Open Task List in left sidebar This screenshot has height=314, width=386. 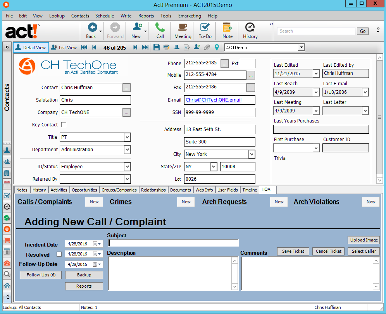pyautogui.click(x=7, y=195)
